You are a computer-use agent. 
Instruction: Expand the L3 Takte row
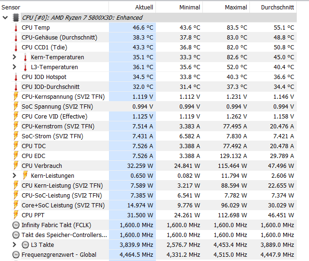click(14, 245)
